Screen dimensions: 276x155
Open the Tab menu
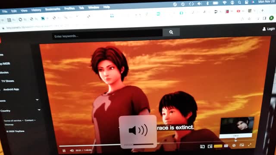point(82,8)
